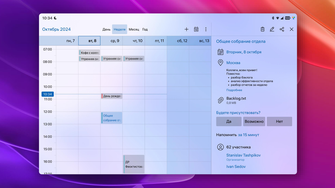Image resolution: width=335 pixels, height=188 pixels.
Task: Open the Москва location link
Action: [x=233, y=63]
